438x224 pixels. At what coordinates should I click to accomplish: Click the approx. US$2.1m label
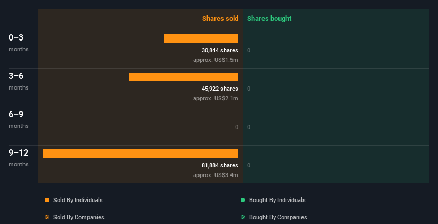(x=216, y=98)
